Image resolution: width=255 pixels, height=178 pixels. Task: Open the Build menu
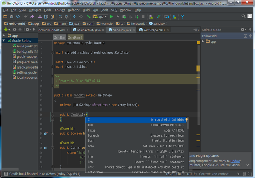pyautogui.click(x=86, y=10)
